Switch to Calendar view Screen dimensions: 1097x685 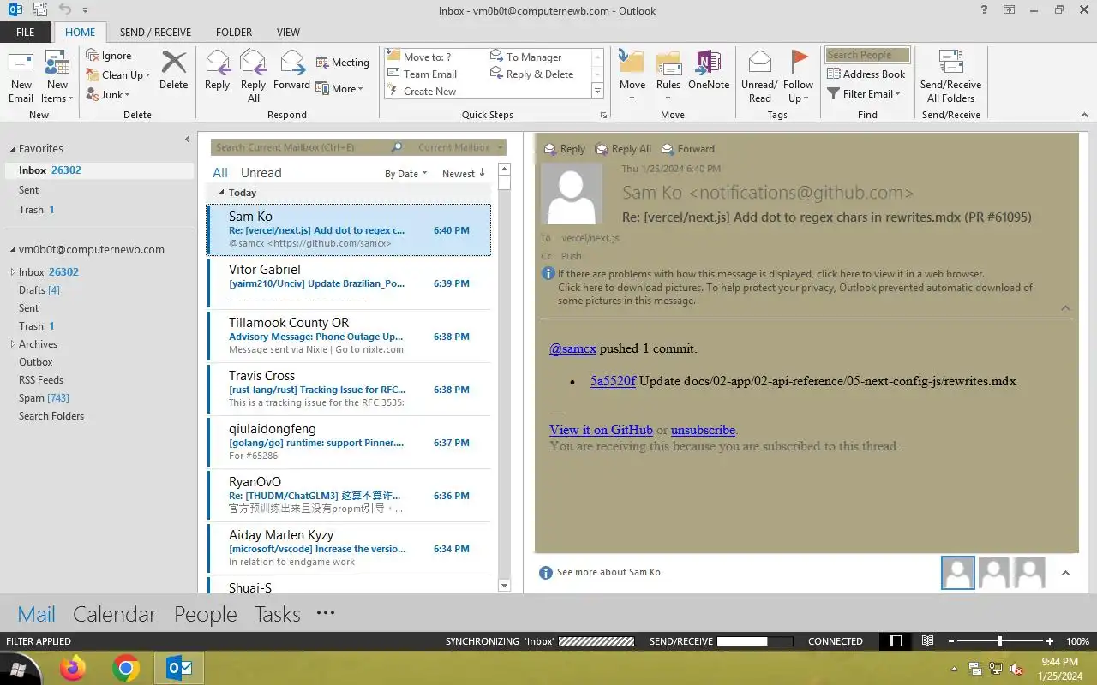point(114,614)
